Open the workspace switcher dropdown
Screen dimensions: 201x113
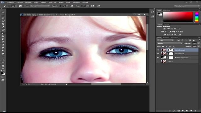click(x=187, y=6)
